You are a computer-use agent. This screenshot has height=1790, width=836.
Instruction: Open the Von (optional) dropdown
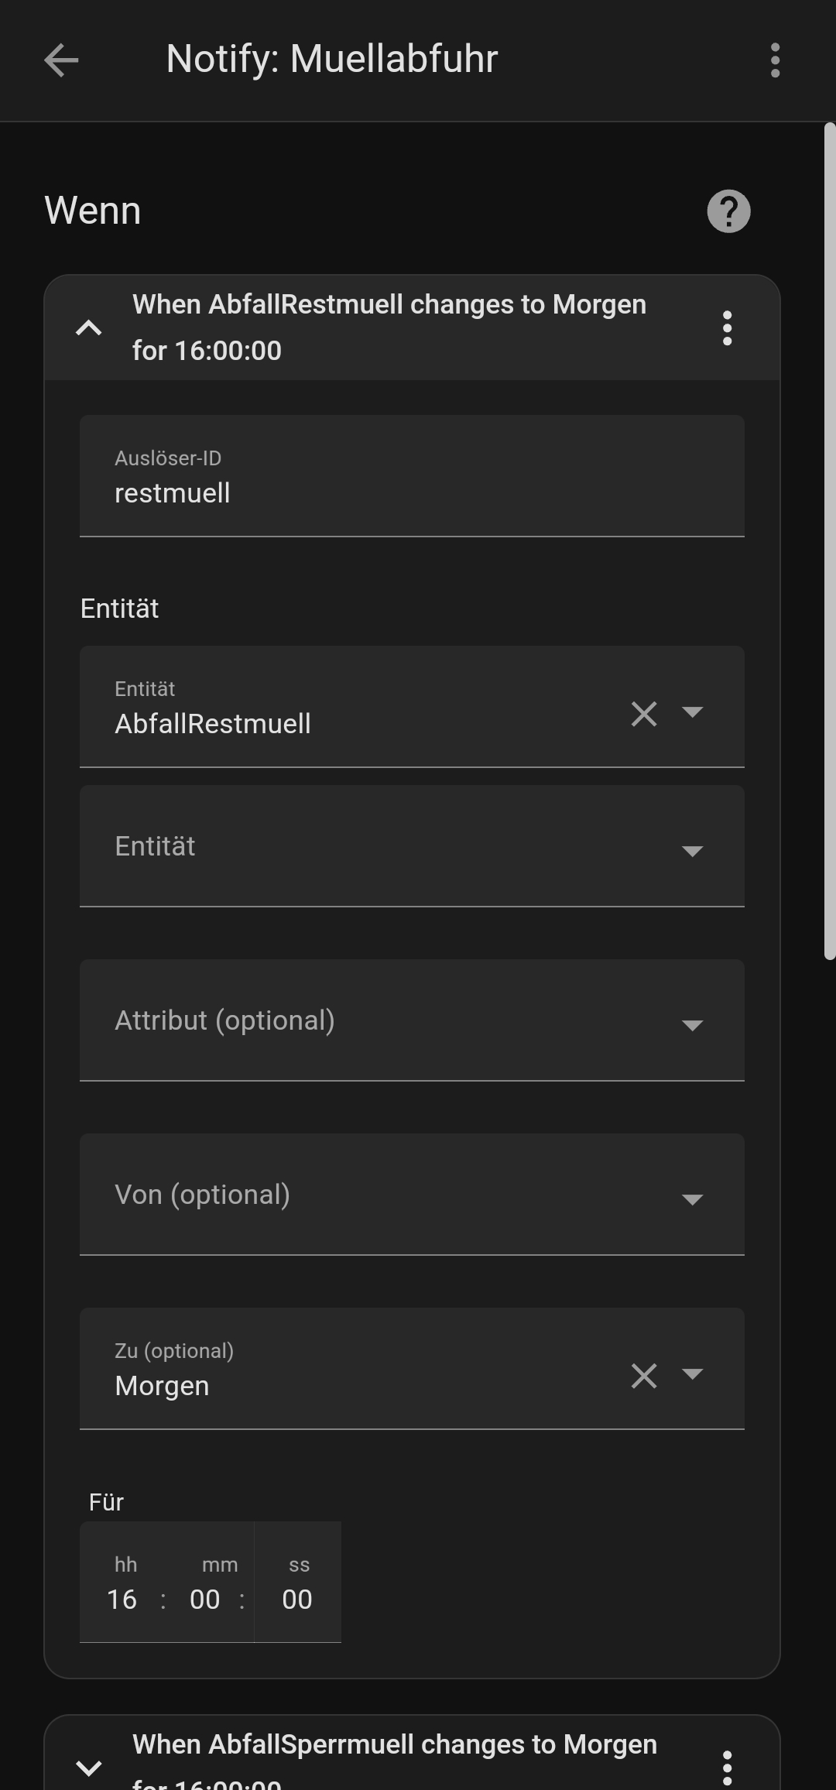(412, 1195)
